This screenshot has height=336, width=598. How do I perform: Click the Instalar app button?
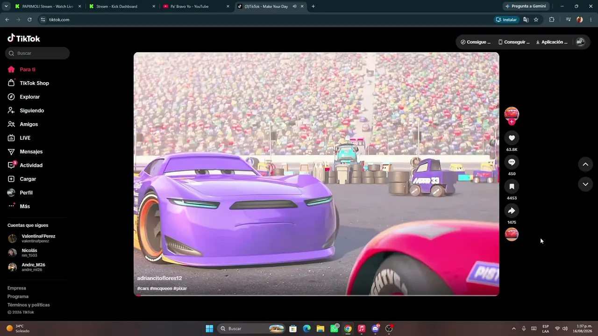click(506, 20)
